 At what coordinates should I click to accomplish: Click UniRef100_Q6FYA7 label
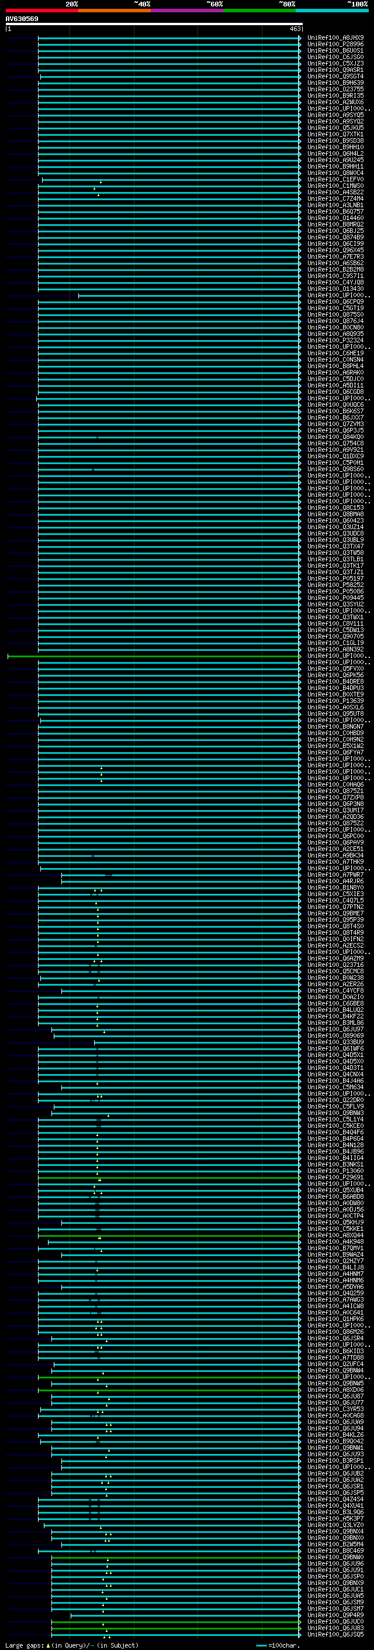click(335, 753)
